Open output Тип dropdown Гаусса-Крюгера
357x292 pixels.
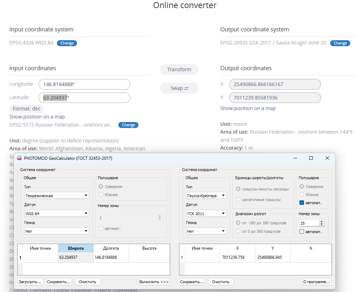click(x=206, y=195)
